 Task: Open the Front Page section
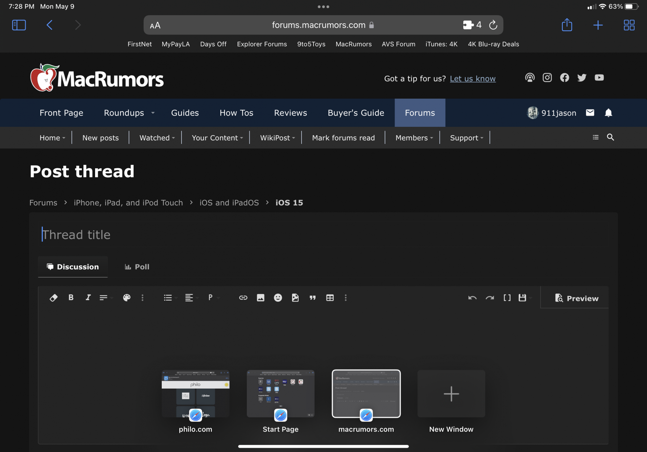61,113
